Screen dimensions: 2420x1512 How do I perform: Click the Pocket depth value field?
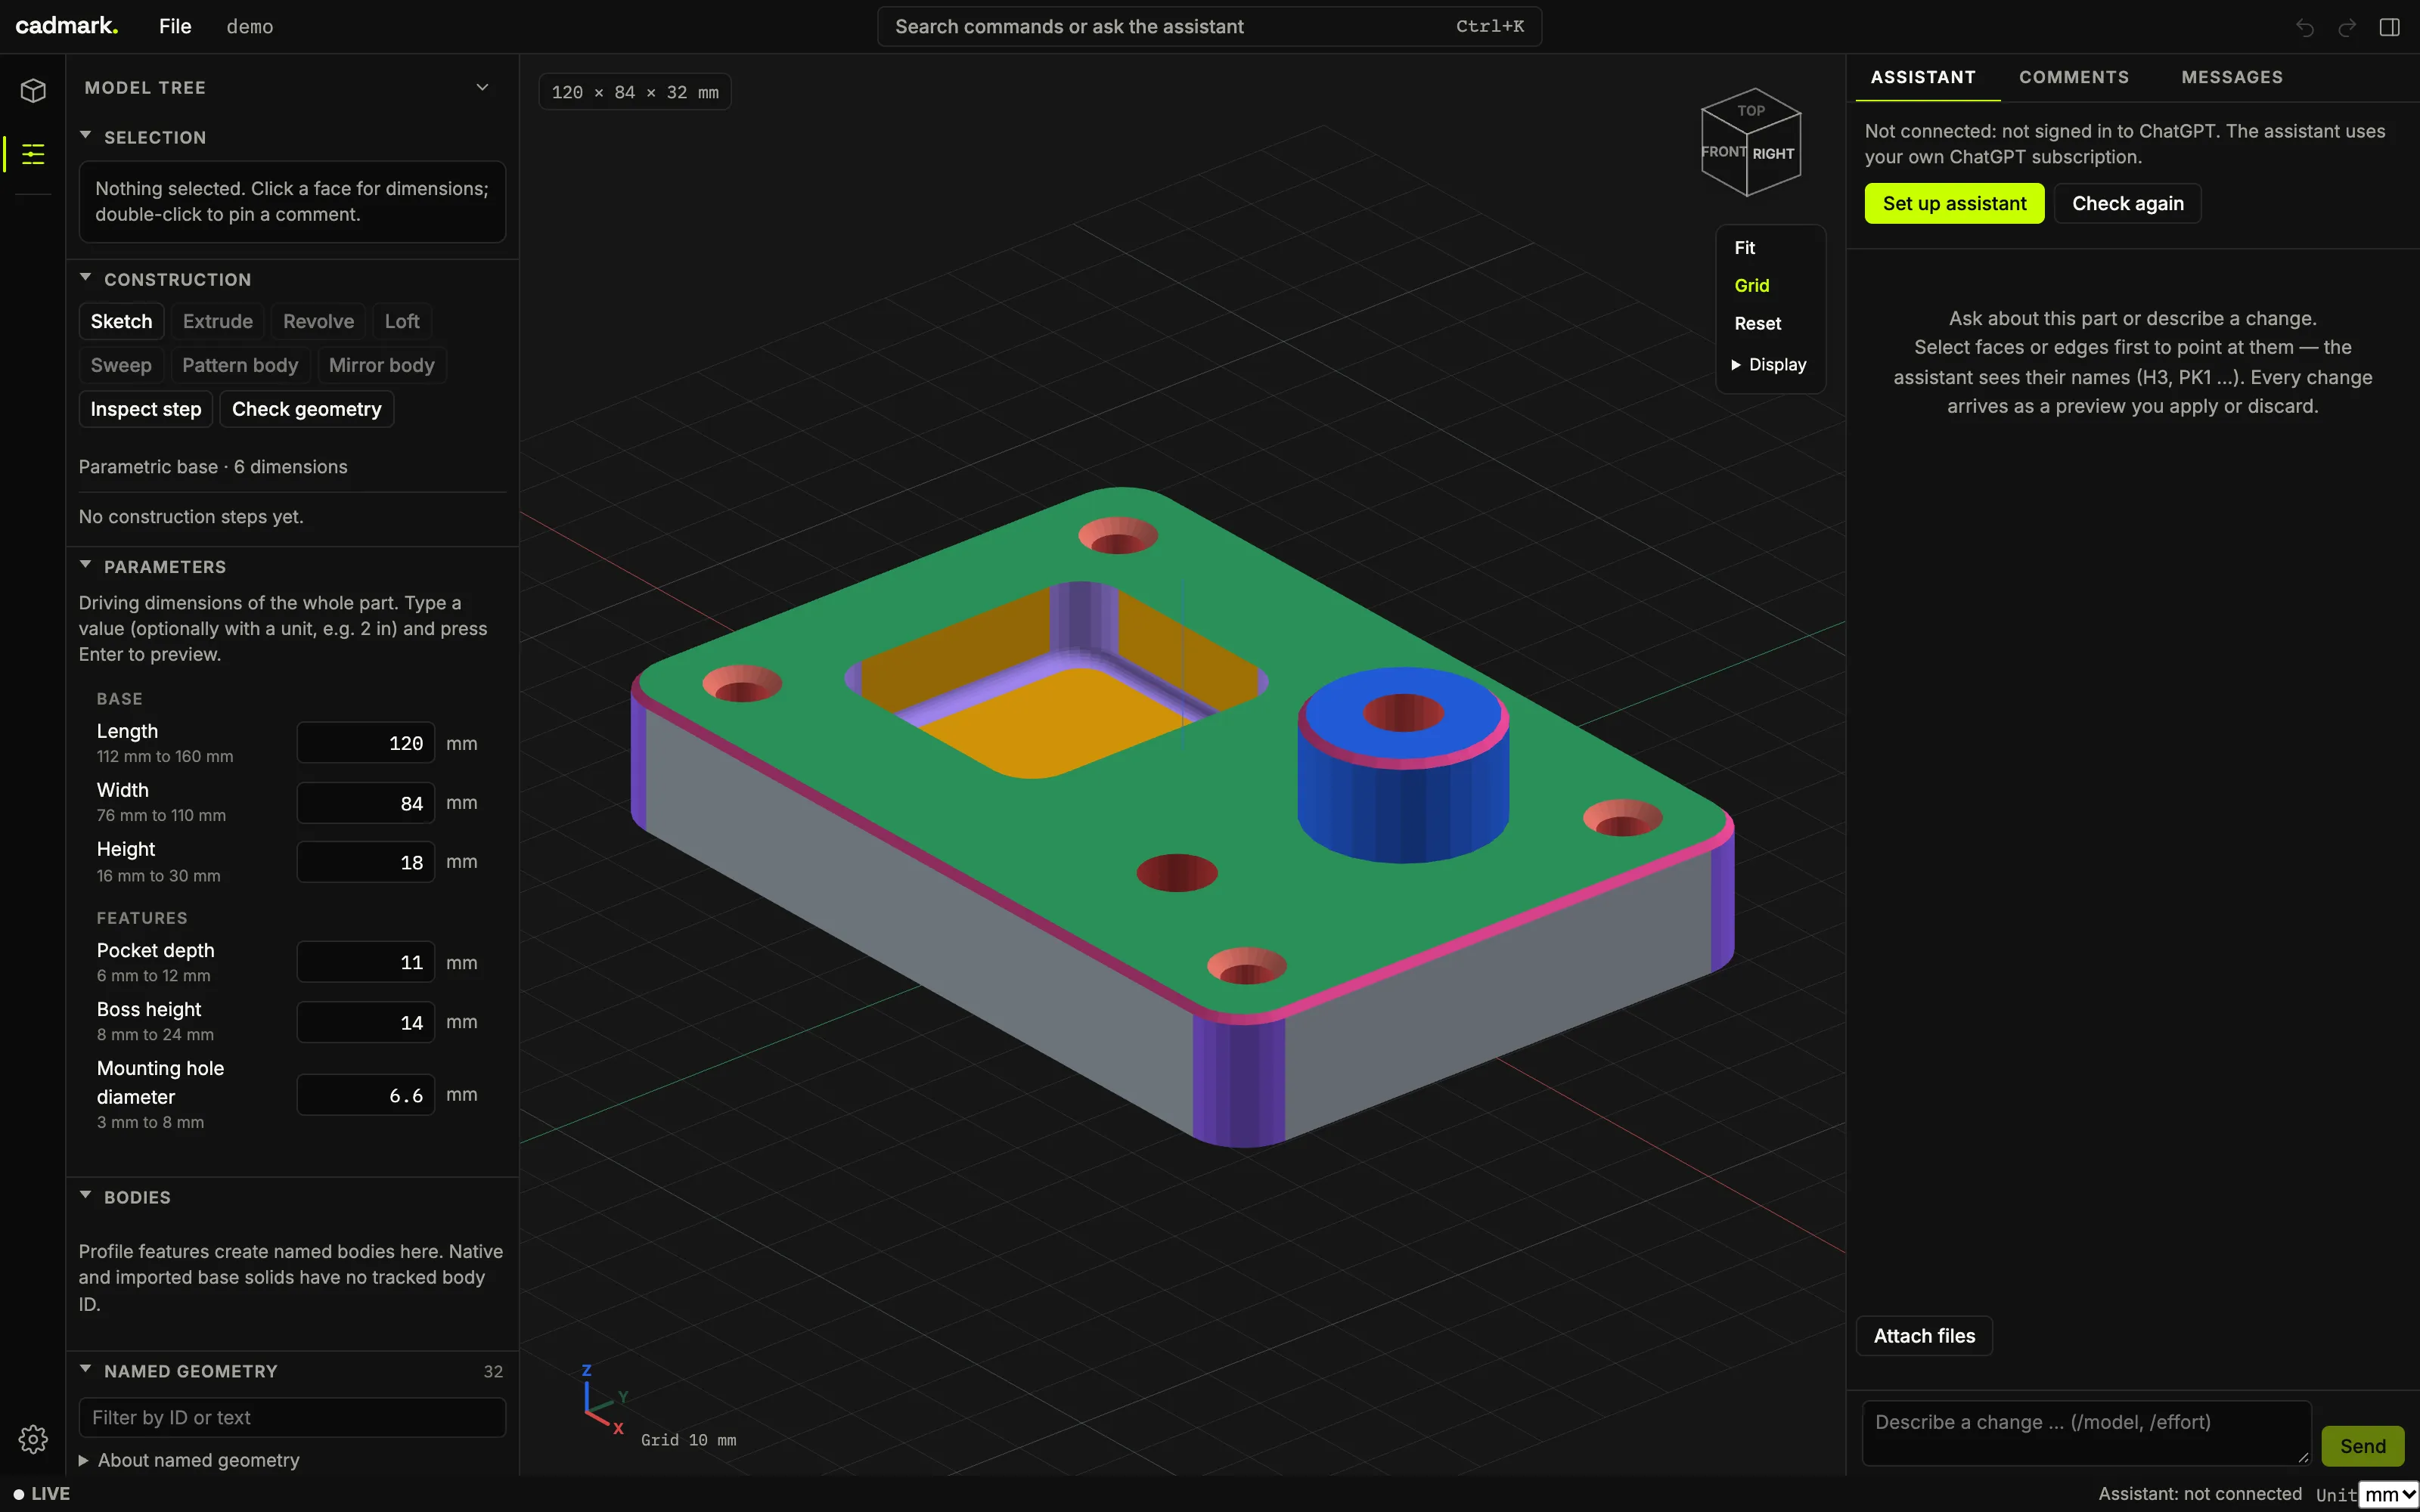366,963
